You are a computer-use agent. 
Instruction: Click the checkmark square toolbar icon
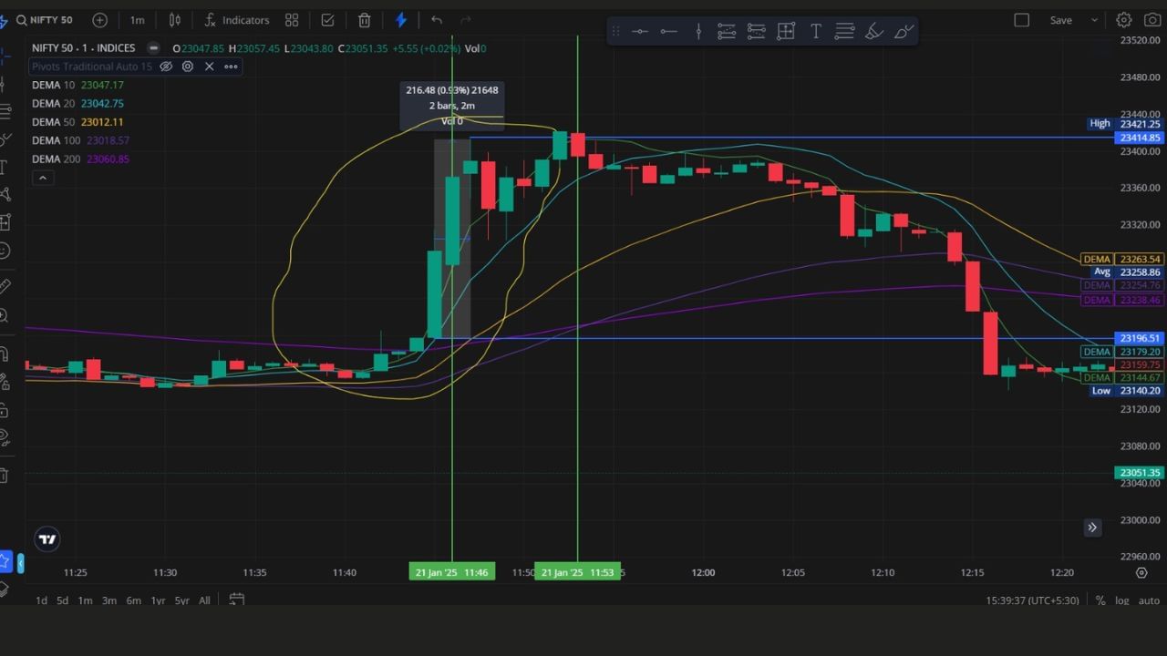(327, 20)
